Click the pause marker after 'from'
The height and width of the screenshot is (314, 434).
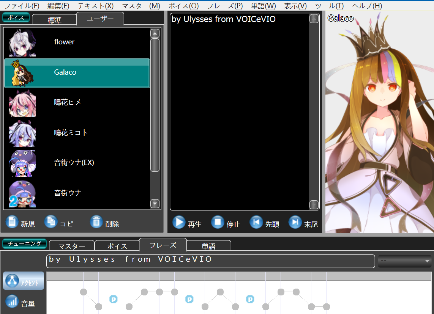click(x=250, y=299)
